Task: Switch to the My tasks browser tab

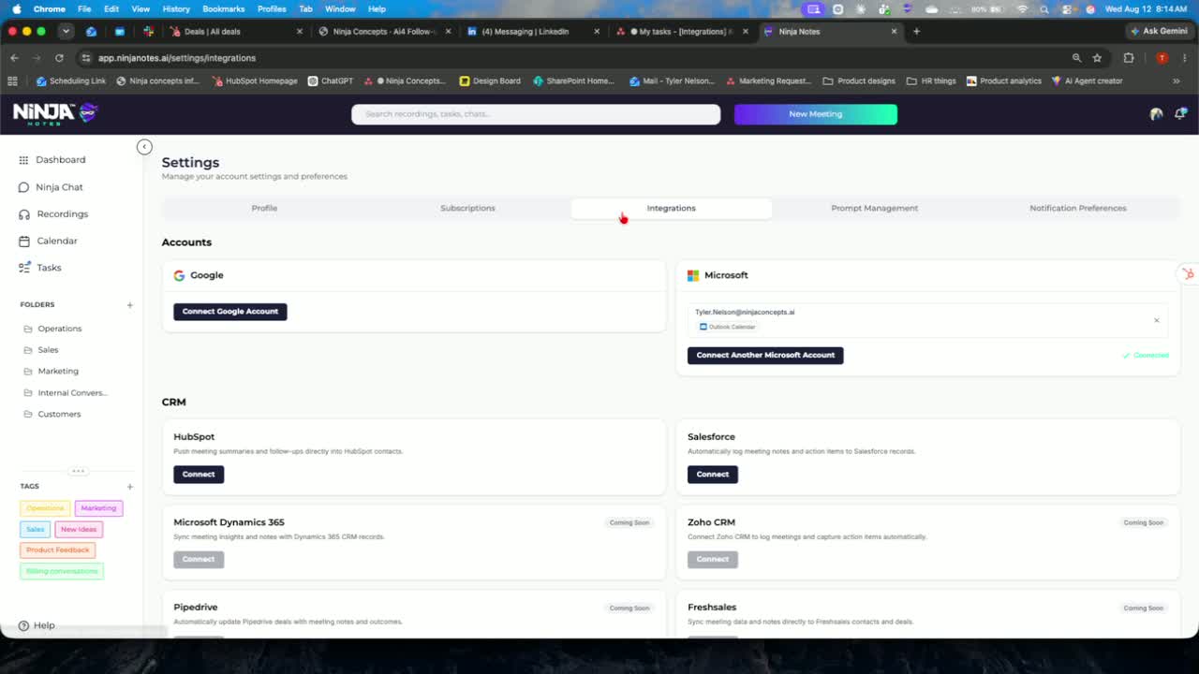Action: point(681,31)
